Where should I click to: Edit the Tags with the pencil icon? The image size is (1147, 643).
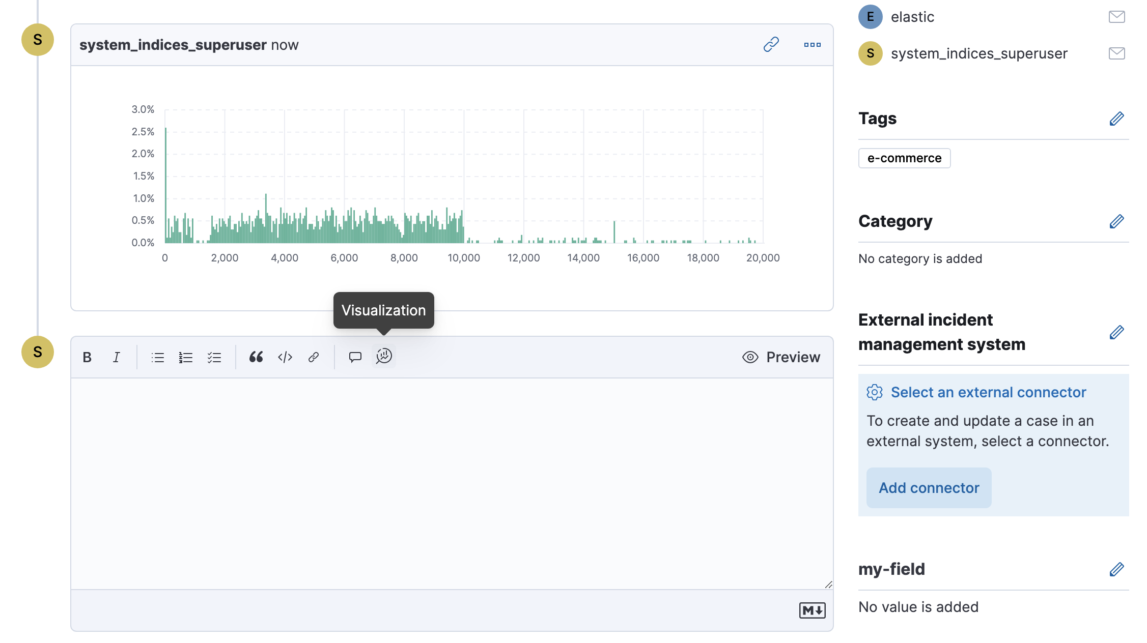click(x=1116, y=119)
